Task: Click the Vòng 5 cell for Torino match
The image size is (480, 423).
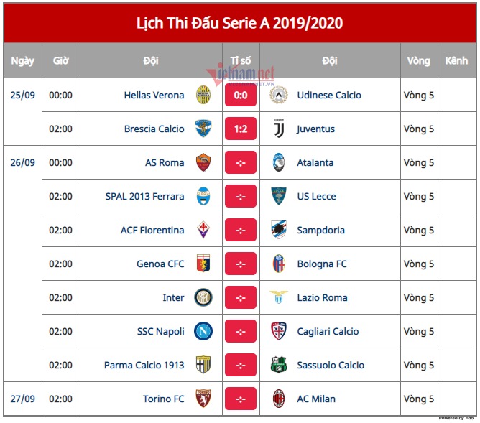Action: coord(419,399)
